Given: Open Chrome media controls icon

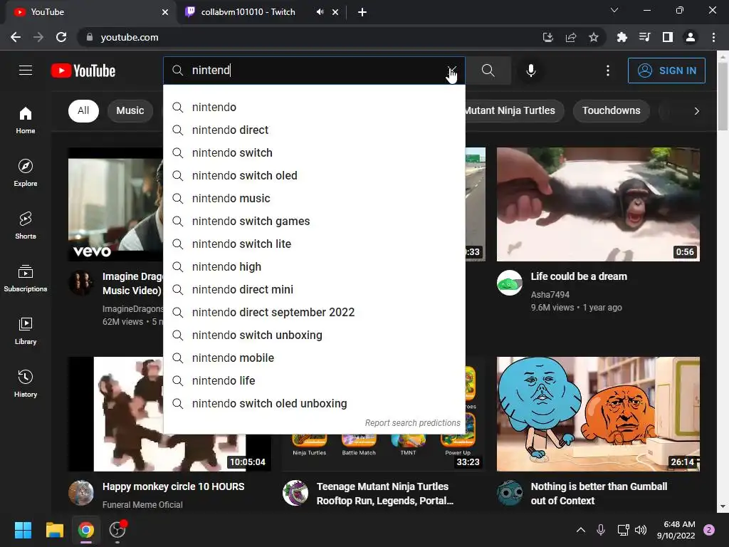Looking at the screenshot, I should [644, 37].
